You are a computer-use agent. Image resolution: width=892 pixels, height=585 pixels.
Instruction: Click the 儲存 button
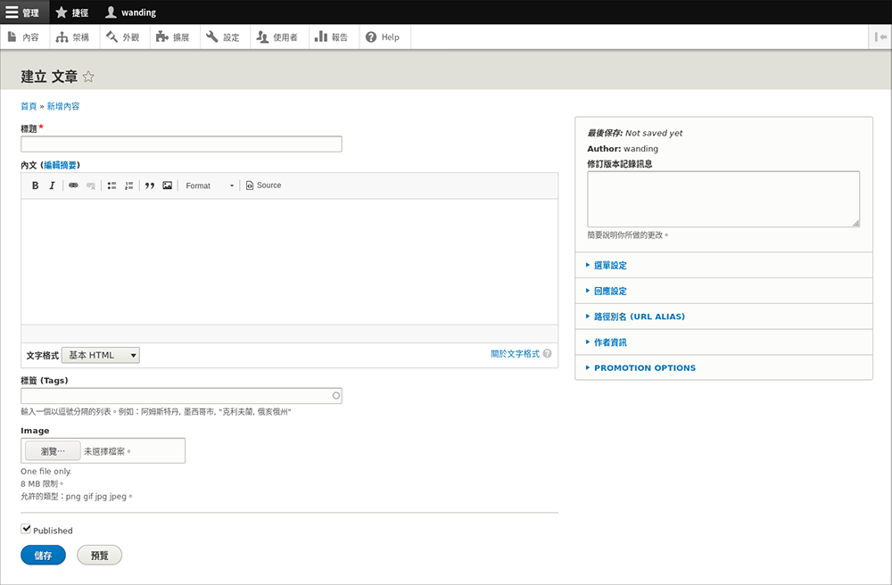pyautogui.click(x=43, y=555)
